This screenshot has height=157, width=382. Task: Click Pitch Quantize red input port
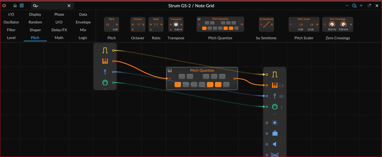[170, 78]
